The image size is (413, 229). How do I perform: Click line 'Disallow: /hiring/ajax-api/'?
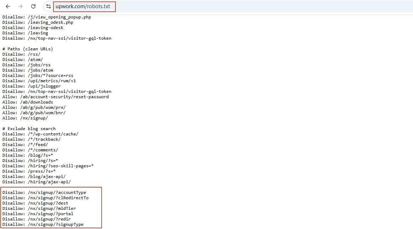pos(36,182)
